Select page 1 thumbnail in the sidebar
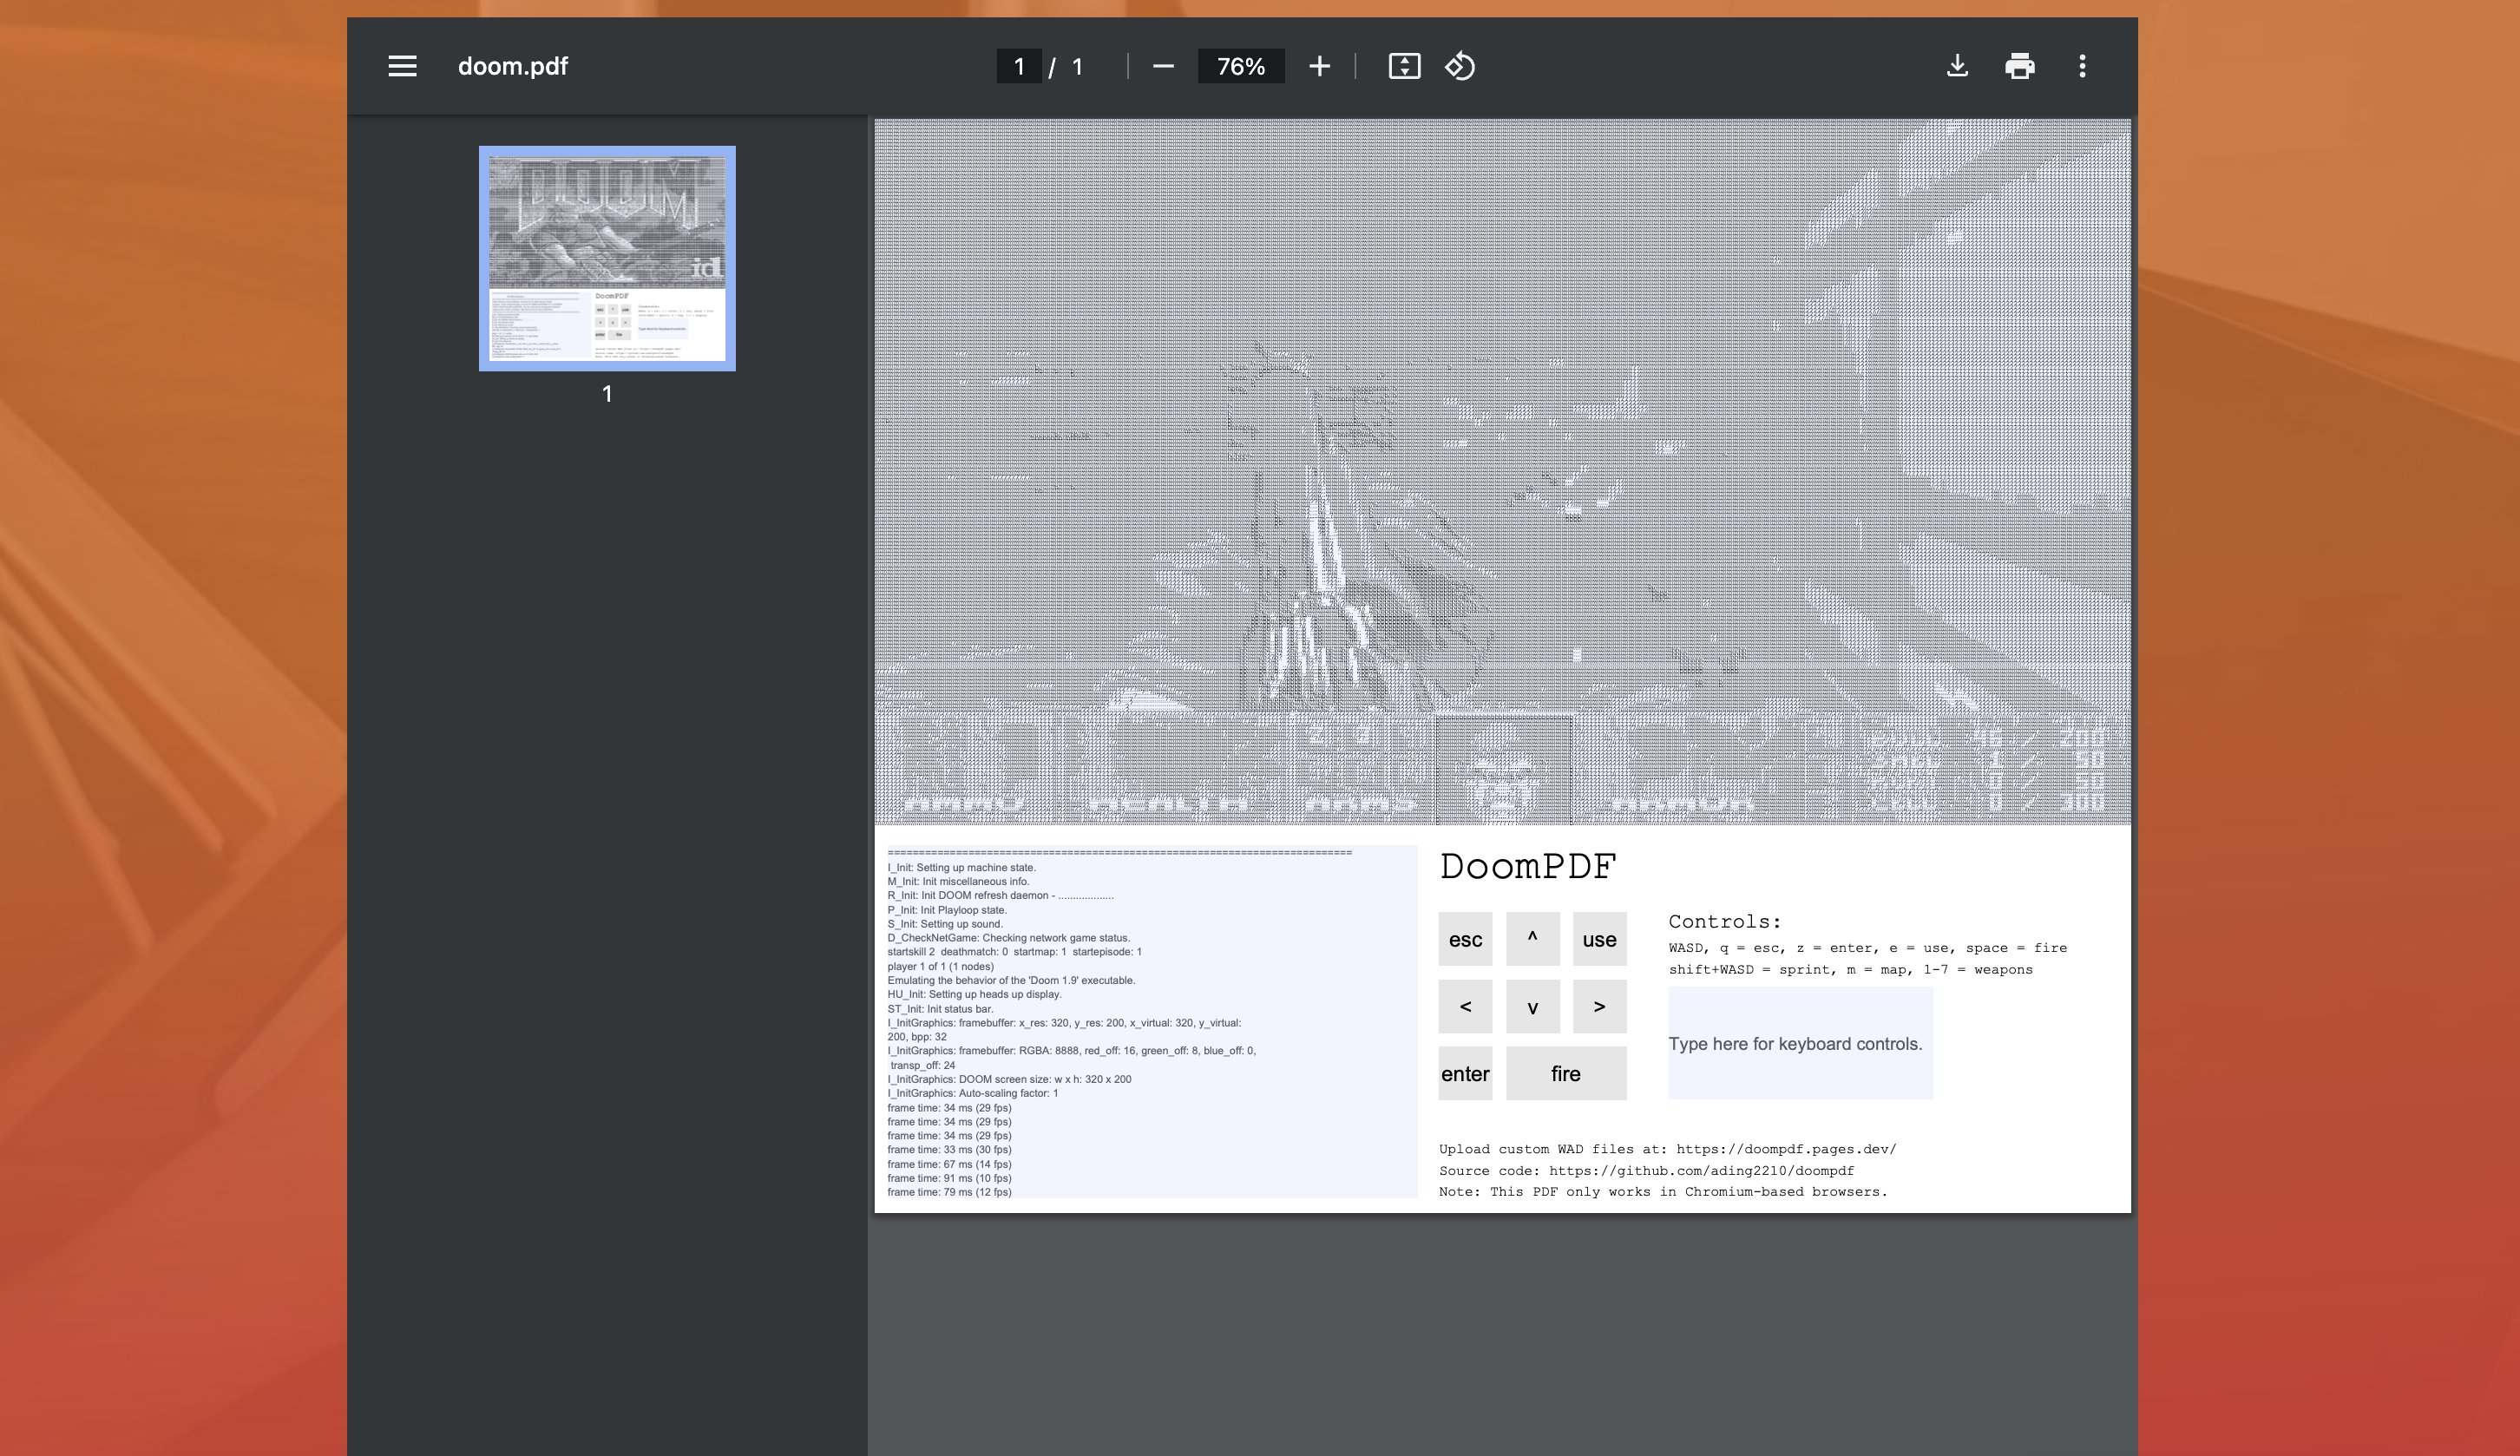Viewport: 2520px width, 1456px height. pos(607,258)
